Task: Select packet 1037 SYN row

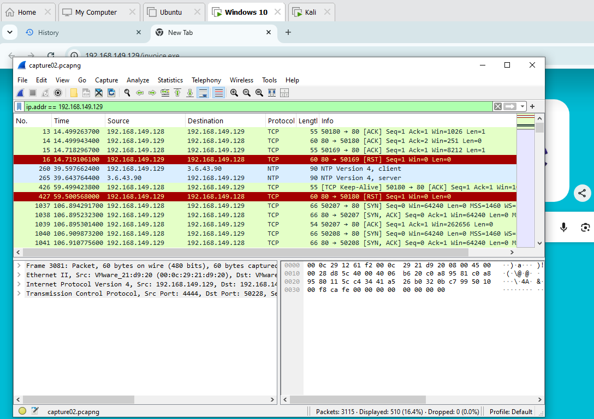Action: [265, 206]
